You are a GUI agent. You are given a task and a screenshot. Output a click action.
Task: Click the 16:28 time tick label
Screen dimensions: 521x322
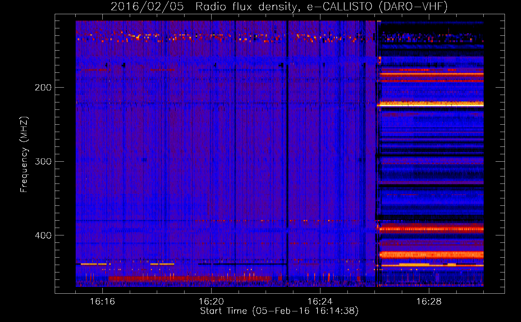[x=429, y=302]
